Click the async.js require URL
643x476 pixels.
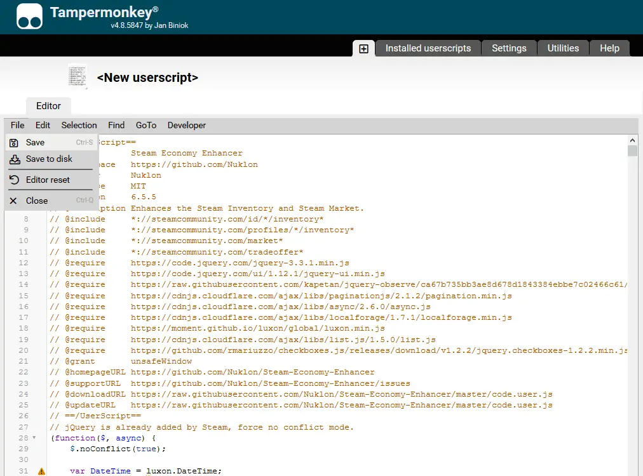[280, 307]
